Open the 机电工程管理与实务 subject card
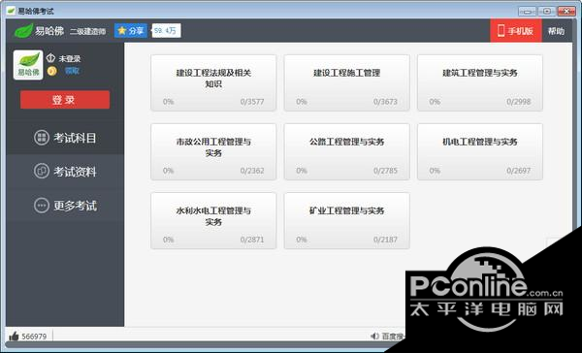Viewport: 582px width, 353px height. click(480, 152)
